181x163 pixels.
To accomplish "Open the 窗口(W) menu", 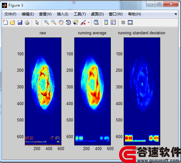I will [x=116, y=14].
